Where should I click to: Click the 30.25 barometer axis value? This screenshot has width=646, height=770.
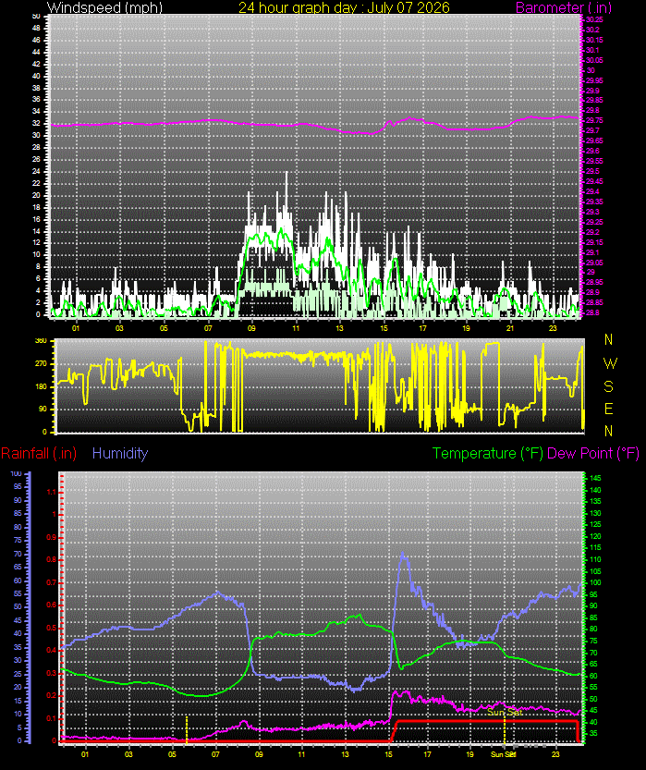(594, 19)
